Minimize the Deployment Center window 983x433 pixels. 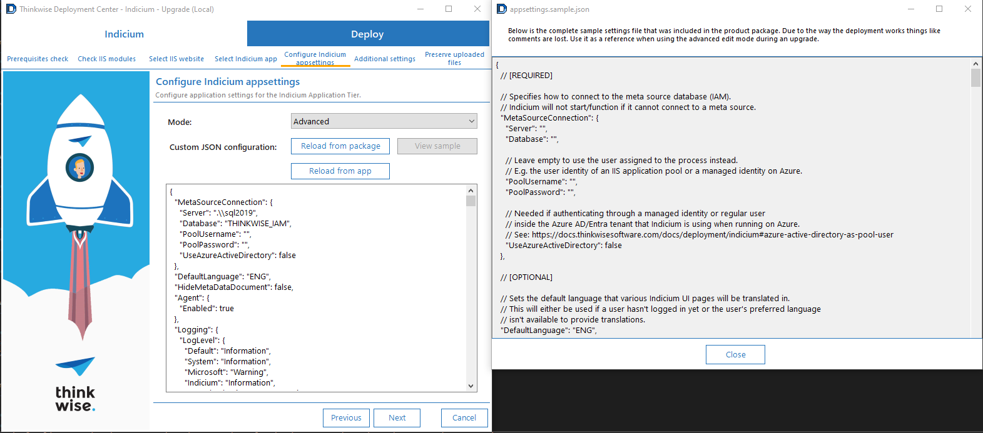(420, 9)
